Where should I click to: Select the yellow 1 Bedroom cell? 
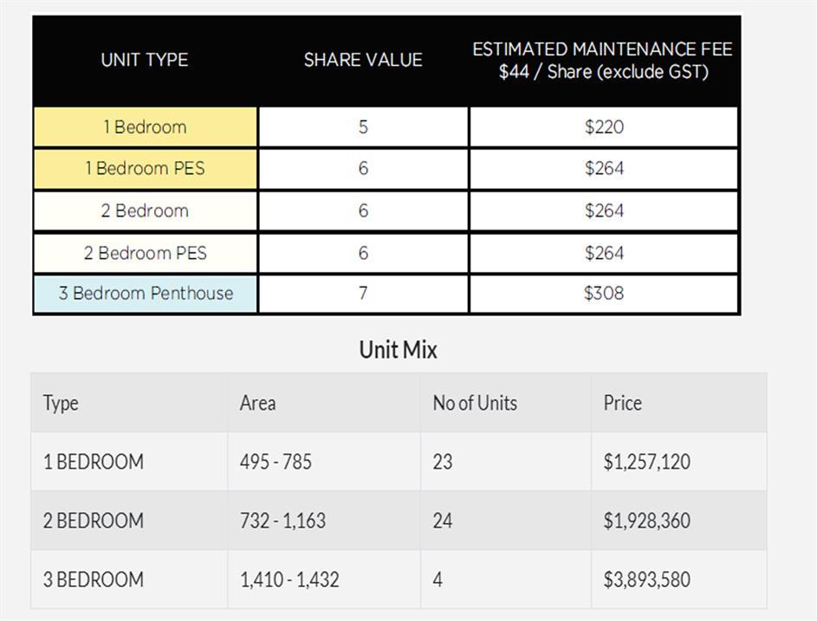[146, 127]
